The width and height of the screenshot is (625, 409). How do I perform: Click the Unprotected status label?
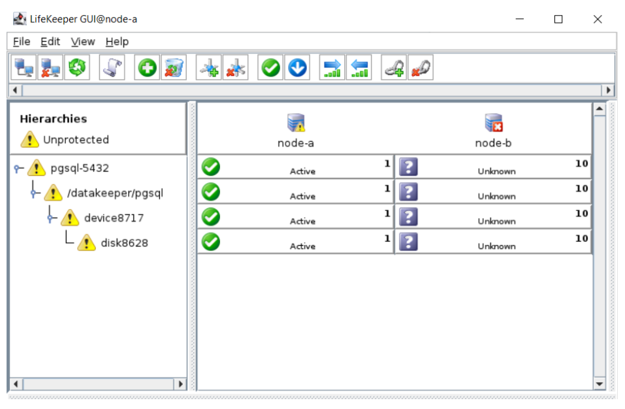76,140
